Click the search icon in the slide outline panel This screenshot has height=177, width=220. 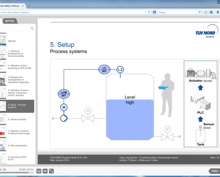[x=32, y=28]
